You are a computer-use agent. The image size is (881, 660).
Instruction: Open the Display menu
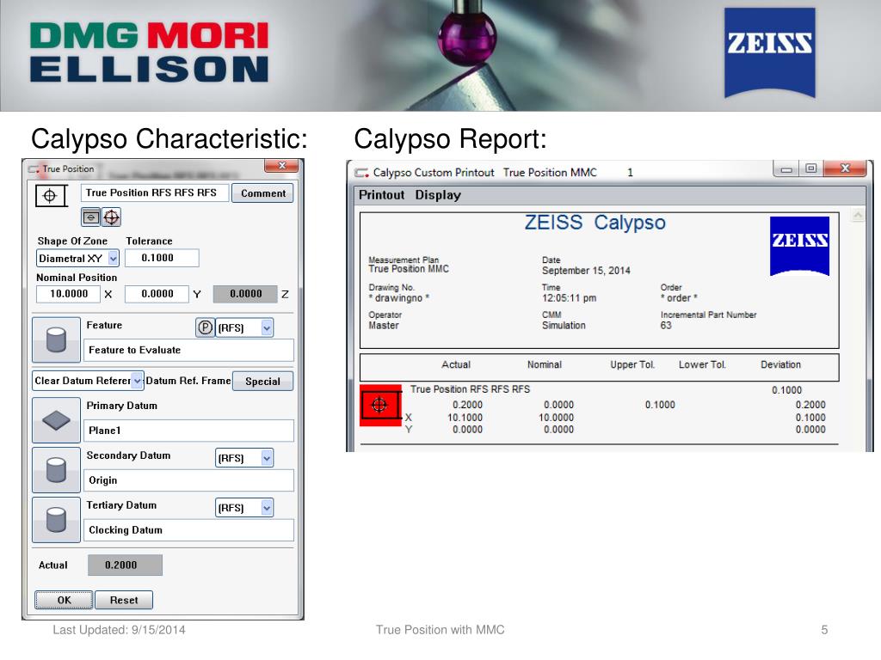coord(438,195)
